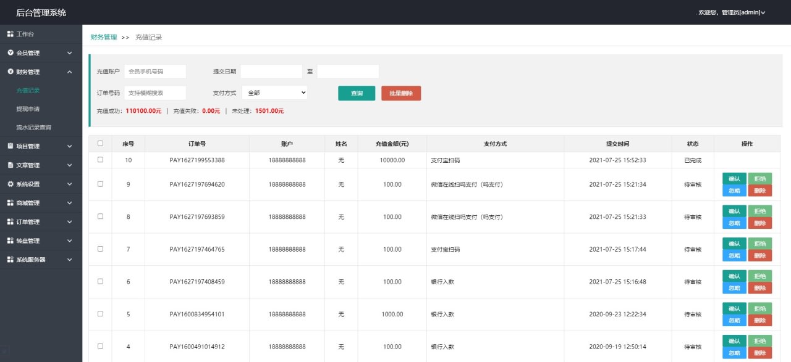This screenshot has width=791, height=362.
Task: Click 确认 for order PAY1600834954101
Action: pos(734,308)
